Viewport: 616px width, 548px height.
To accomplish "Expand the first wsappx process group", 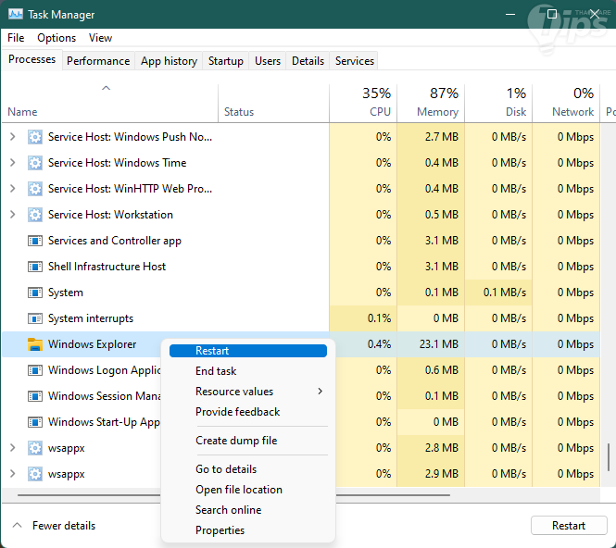I will [x=13, y=448].
